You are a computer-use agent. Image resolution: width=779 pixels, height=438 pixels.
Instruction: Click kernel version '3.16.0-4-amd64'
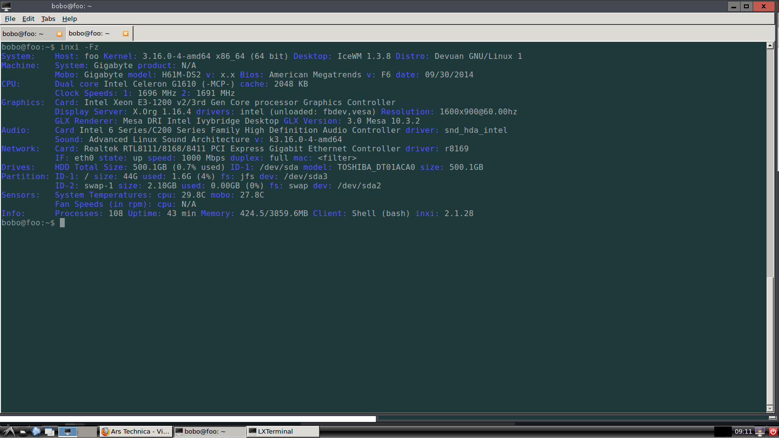coord(177,56)
